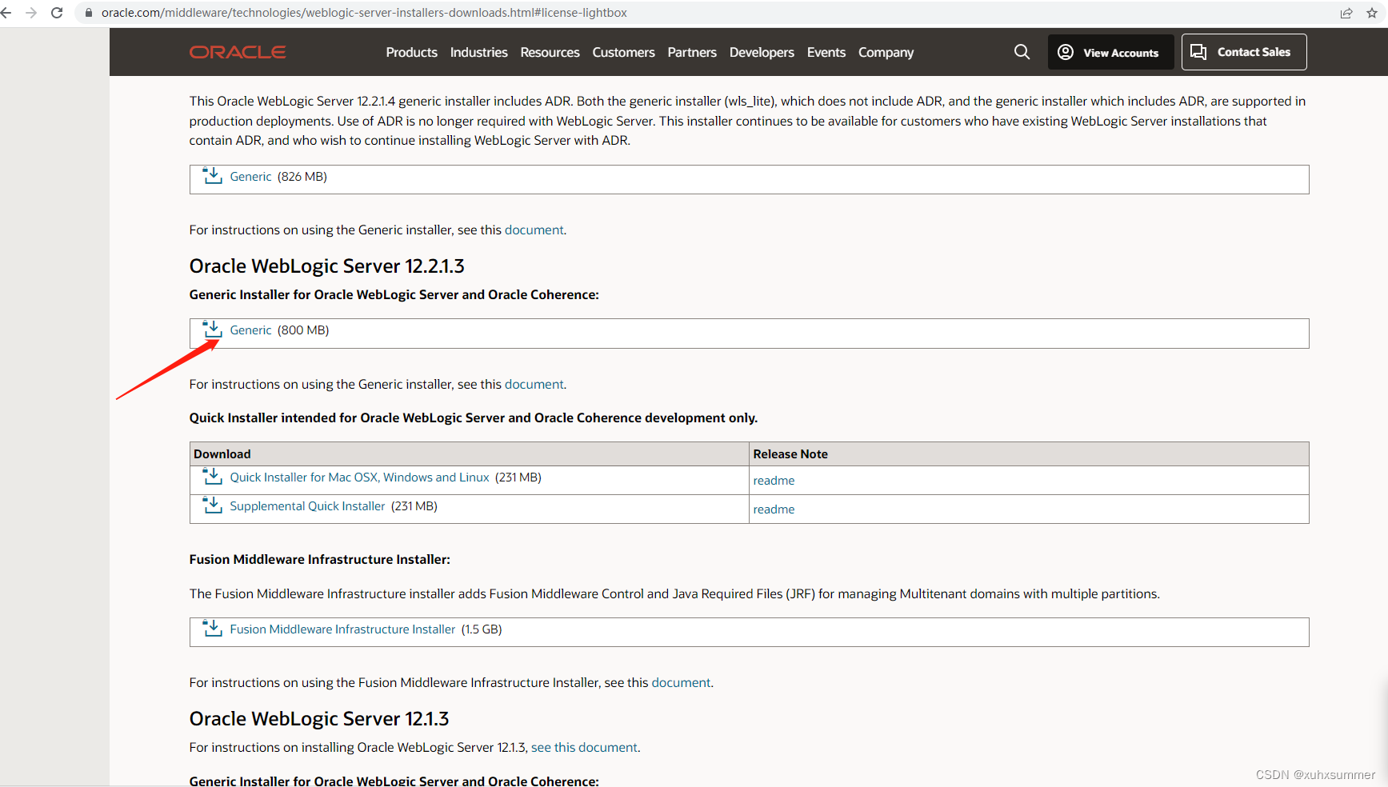Viewport: 1388px width, 787px height.
Task: Reload the page with refresh icon
Action: pos(57,13)
